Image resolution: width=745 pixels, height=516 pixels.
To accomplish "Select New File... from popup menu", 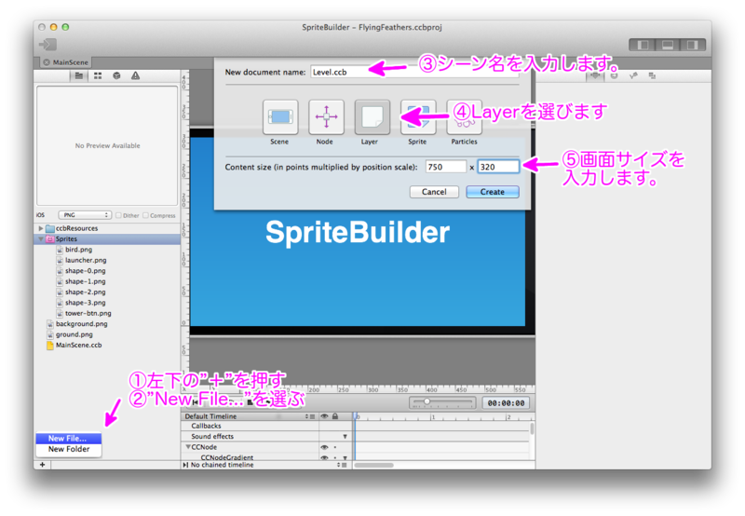I will pyautogui.click(x=68, y=439).
